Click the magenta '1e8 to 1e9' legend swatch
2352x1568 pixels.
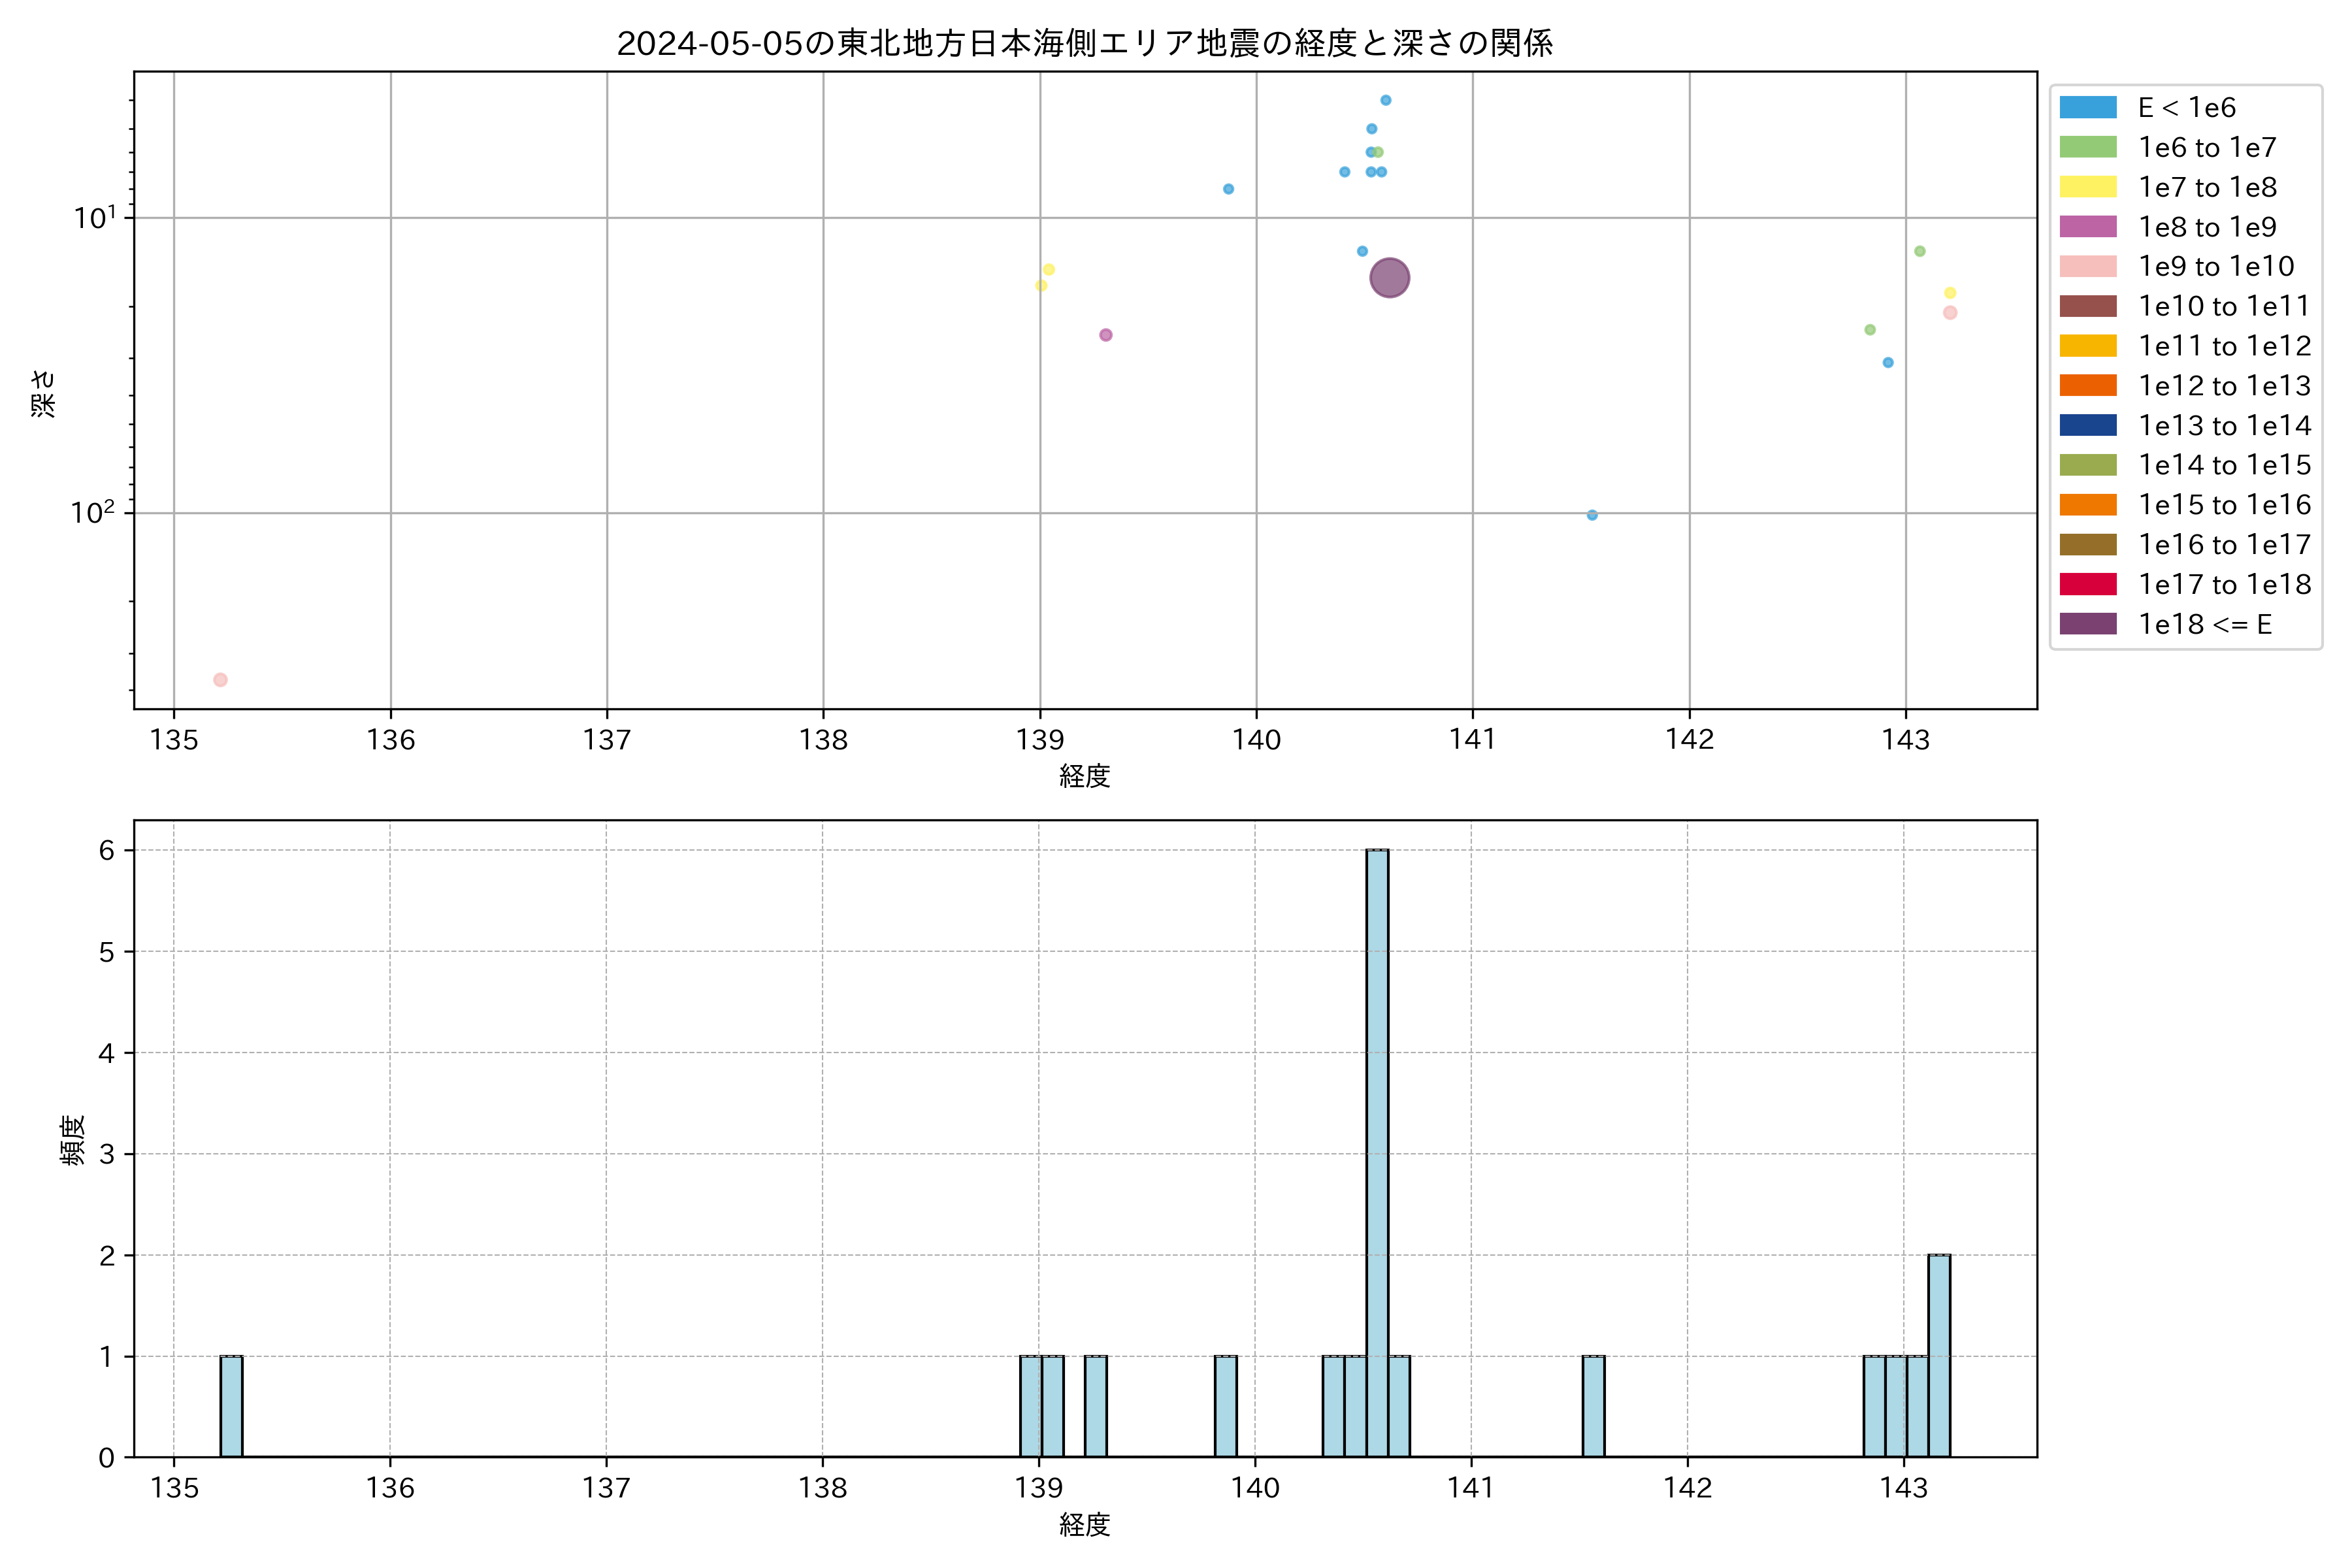pos(2088,227)
